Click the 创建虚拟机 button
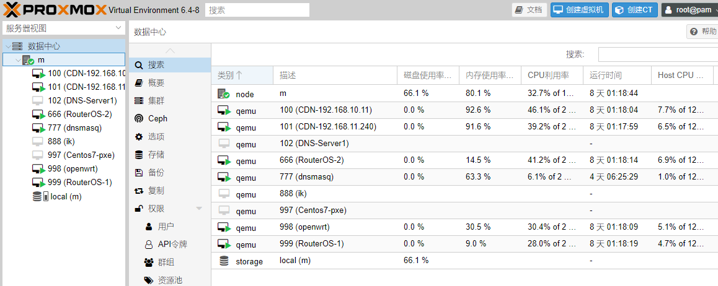This screenshot has width=718, height=286. (x=579, y=10)
